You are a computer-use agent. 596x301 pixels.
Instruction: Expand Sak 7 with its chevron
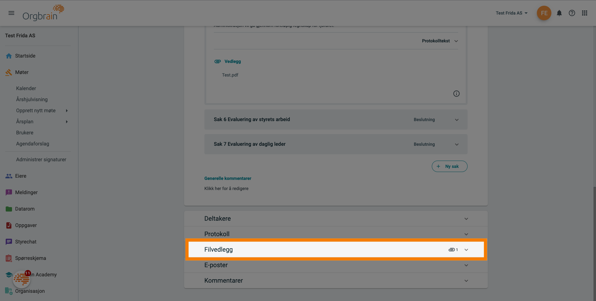tap(457, 144)
